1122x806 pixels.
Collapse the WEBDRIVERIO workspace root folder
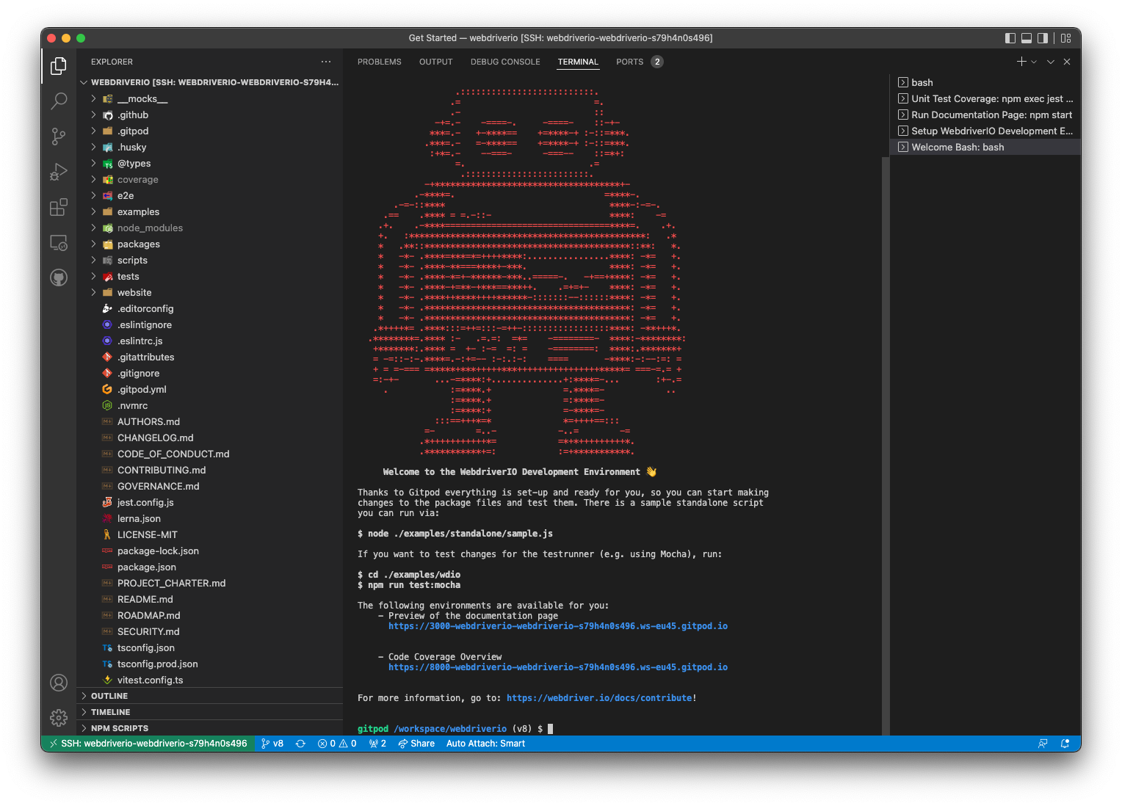pos(210,82)
